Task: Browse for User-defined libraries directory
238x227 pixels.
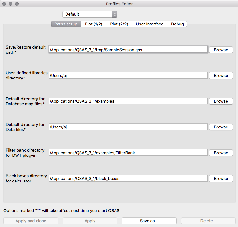Action: click(221, 76)
